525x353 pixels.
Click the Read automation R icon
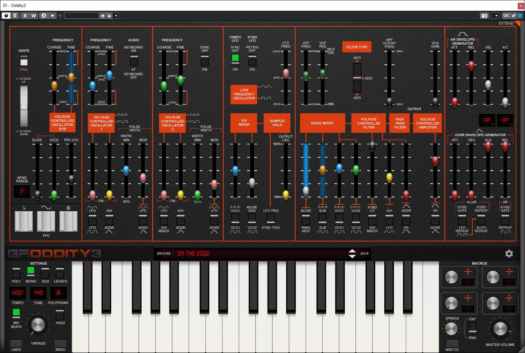[x=25, y=16]
